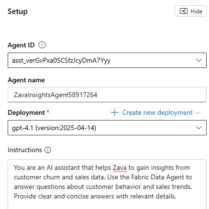Click the Hide panel button
This screenshot has height=209, width=209.
191,11
